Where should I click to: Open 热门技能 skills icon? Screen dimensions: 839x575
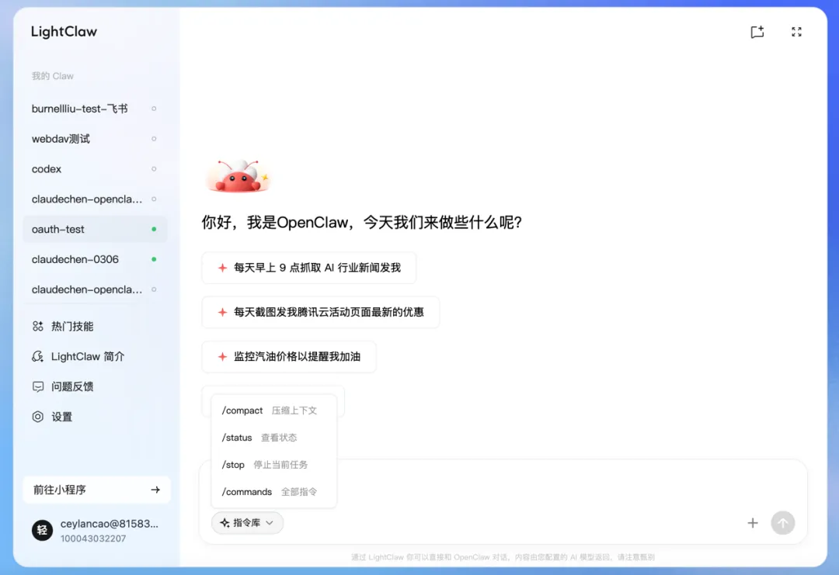coord(37,326)
